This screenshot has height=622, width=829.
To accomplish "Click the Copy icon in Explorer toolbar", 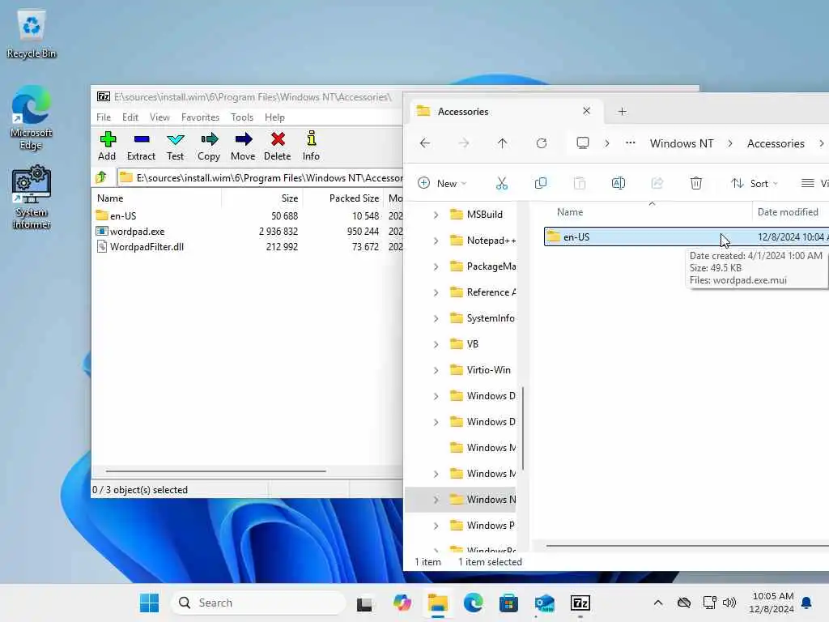I will pyautogui.click(x=540, y=184).
